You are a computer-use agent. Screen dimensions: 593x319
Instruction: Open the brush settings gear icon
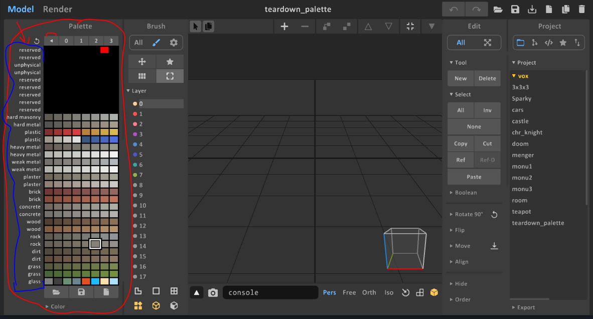point(174,43)
